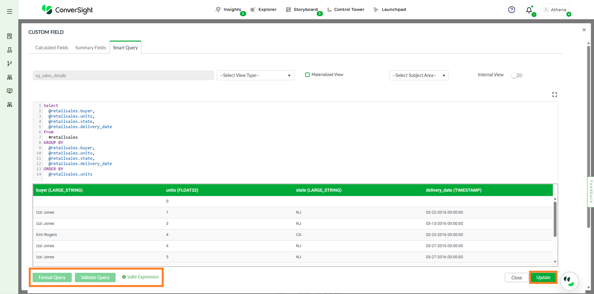The height and width of the screenshot is (294, 594).
Task: Click the sidebar hierarchy icon above the monitor icon
Action: tap(10, 77)
